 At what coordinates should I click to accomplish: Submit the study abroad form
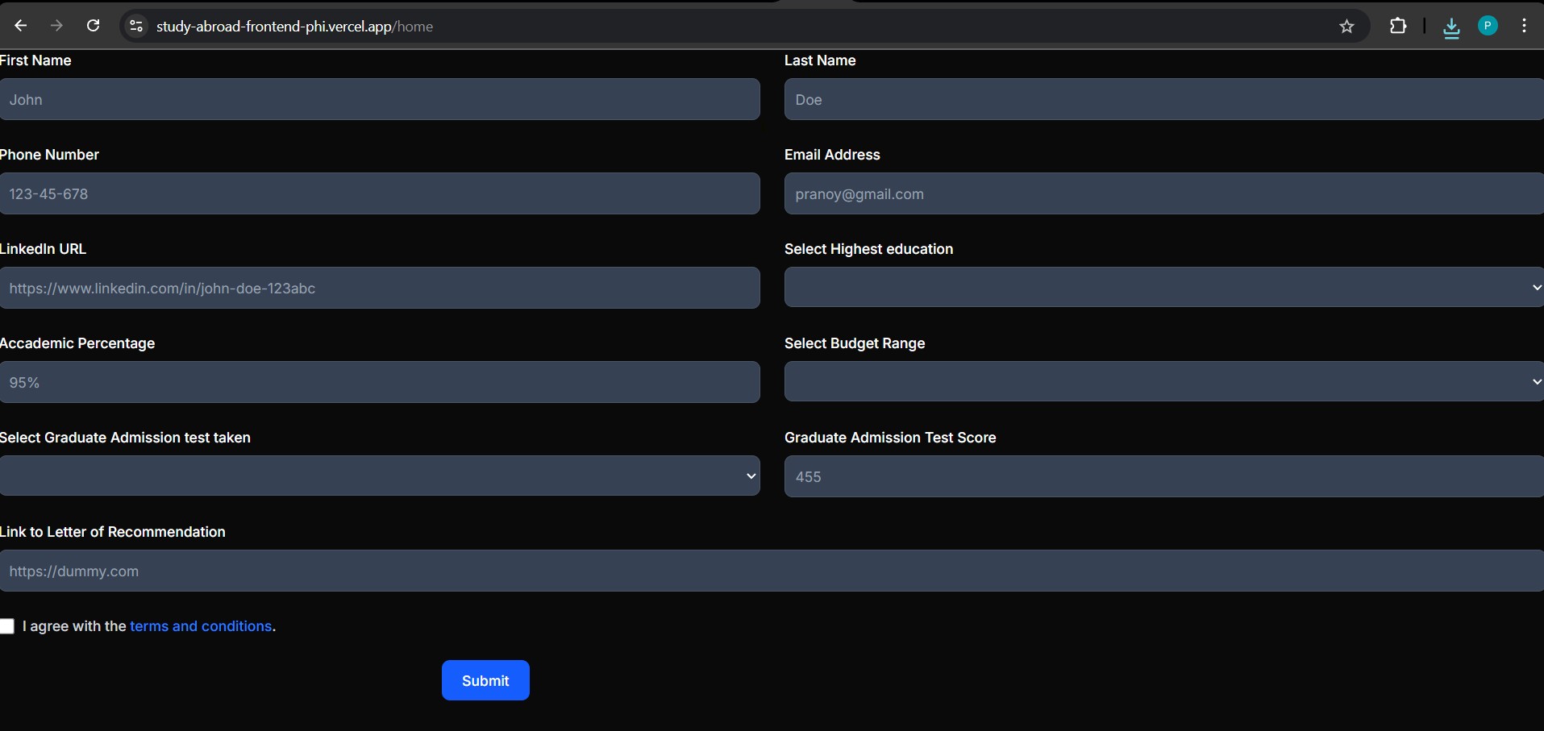point(485,679)
